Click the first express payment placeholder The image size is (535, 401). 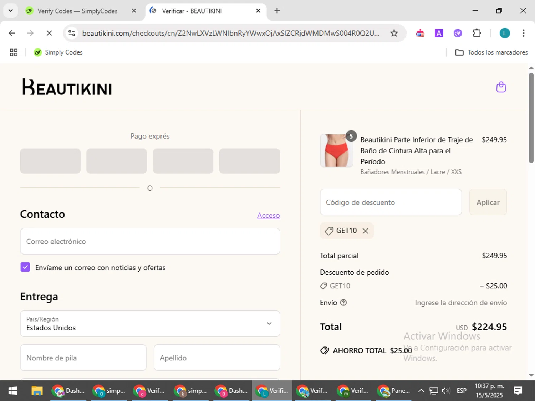point(50,161)
